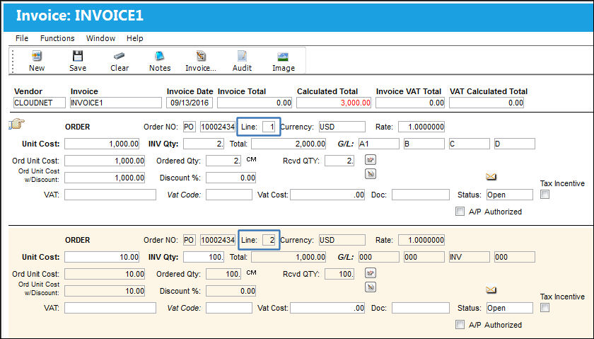
Task: Click INV Qty field showing 100 on line 2
Action: pyautogui.click(x=204, y=257)
